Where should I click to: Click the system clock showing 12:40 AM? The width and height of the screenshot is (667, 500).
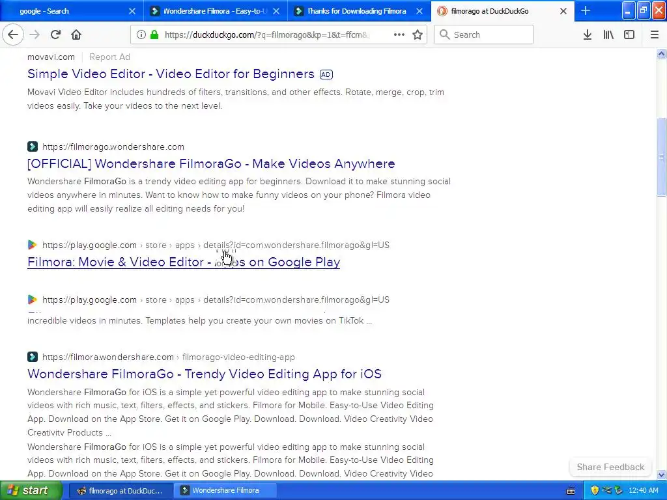(643, 490)
